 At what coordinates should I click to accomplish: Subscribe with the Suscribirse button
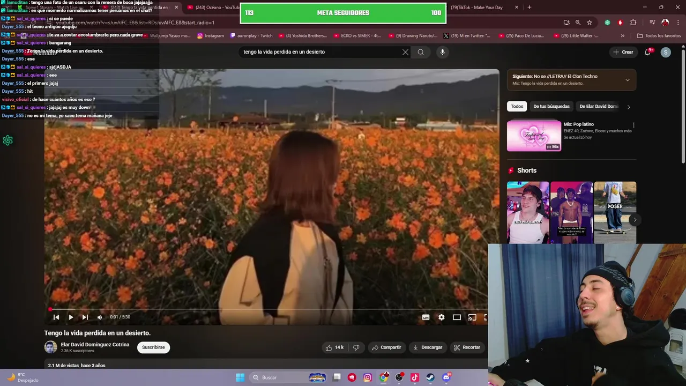[153, 347]
